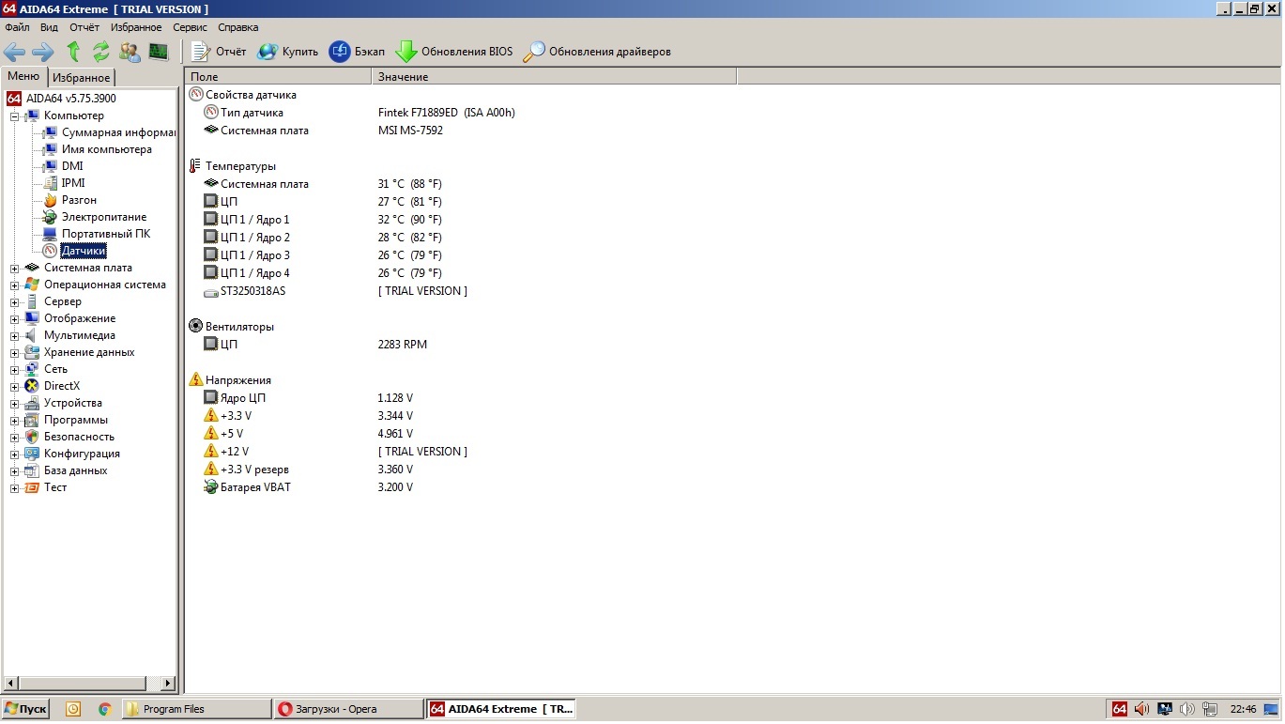1285x724 pixels.
Task: Click the Отчёт toolbar button
Action: [x=219, y=52]
